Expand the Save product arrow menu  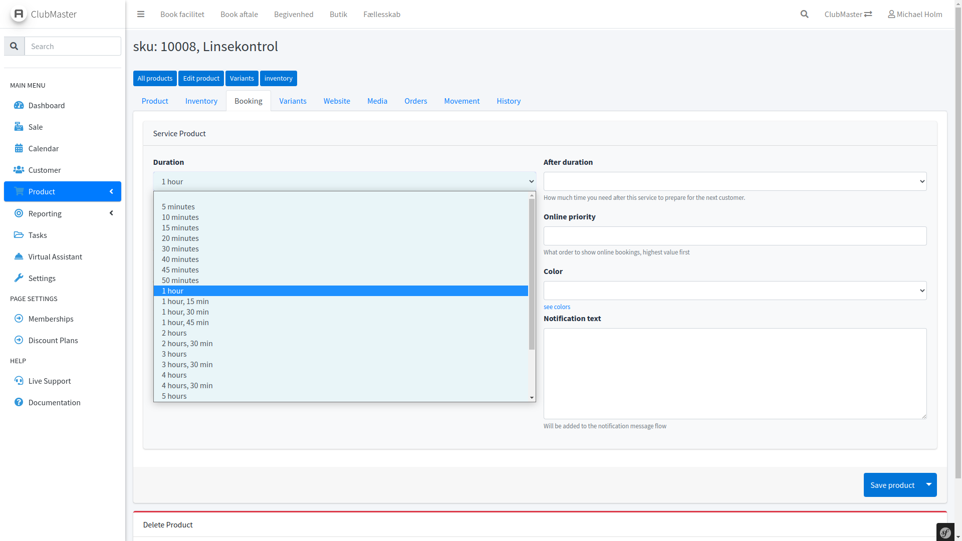929,484
